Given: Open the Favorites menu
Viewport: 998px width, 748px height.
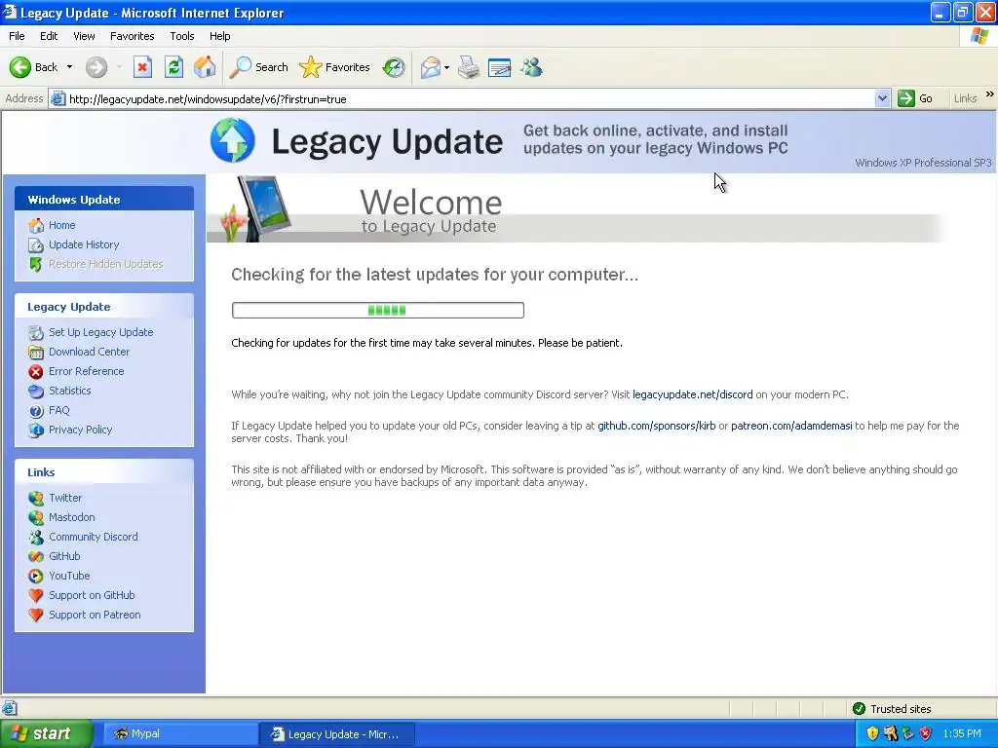Looking at the screenshot, I should click(x=132, y=36).
